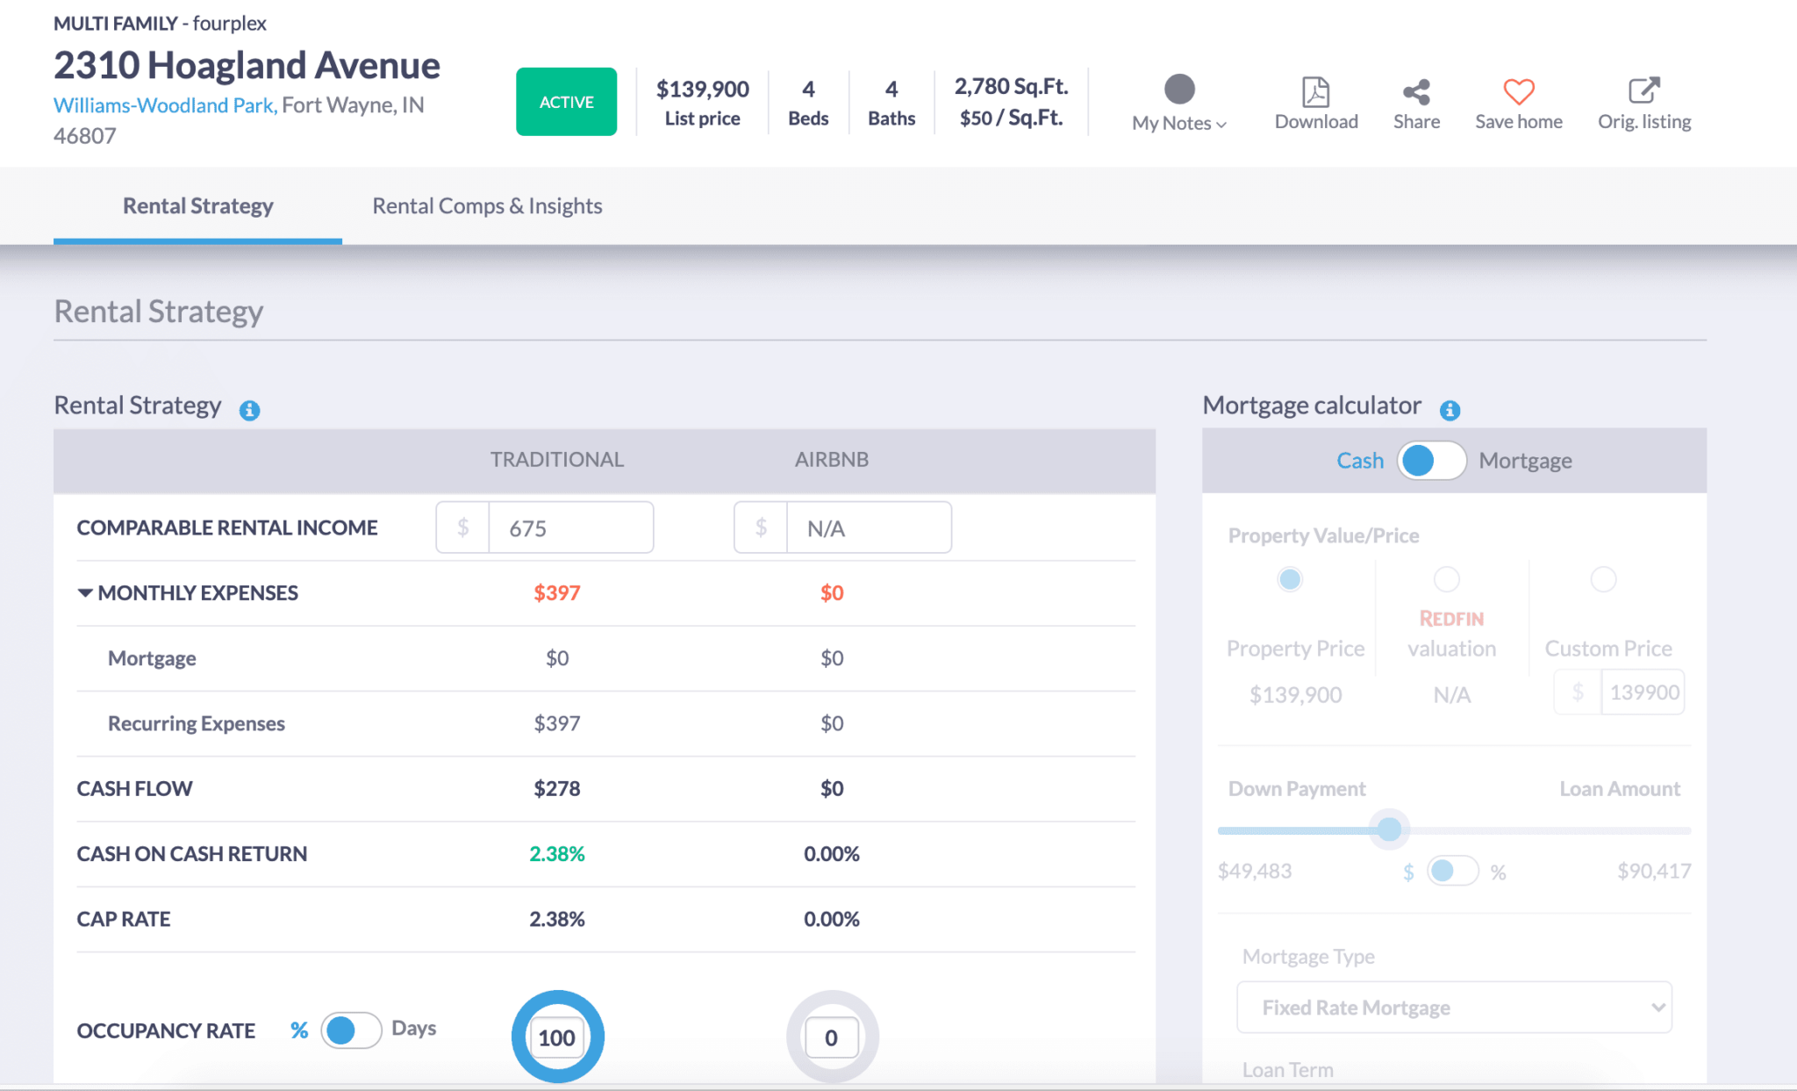Toggle occupancy rate percent/Days switch
This screenshot has height=1091, width=1797.
[x=351, y=1030]
